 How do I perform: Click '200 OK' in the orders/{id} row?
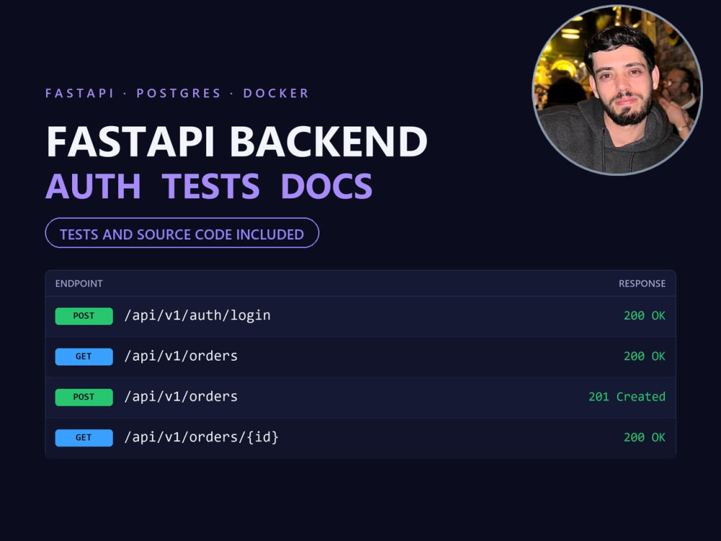coord(645,437)
